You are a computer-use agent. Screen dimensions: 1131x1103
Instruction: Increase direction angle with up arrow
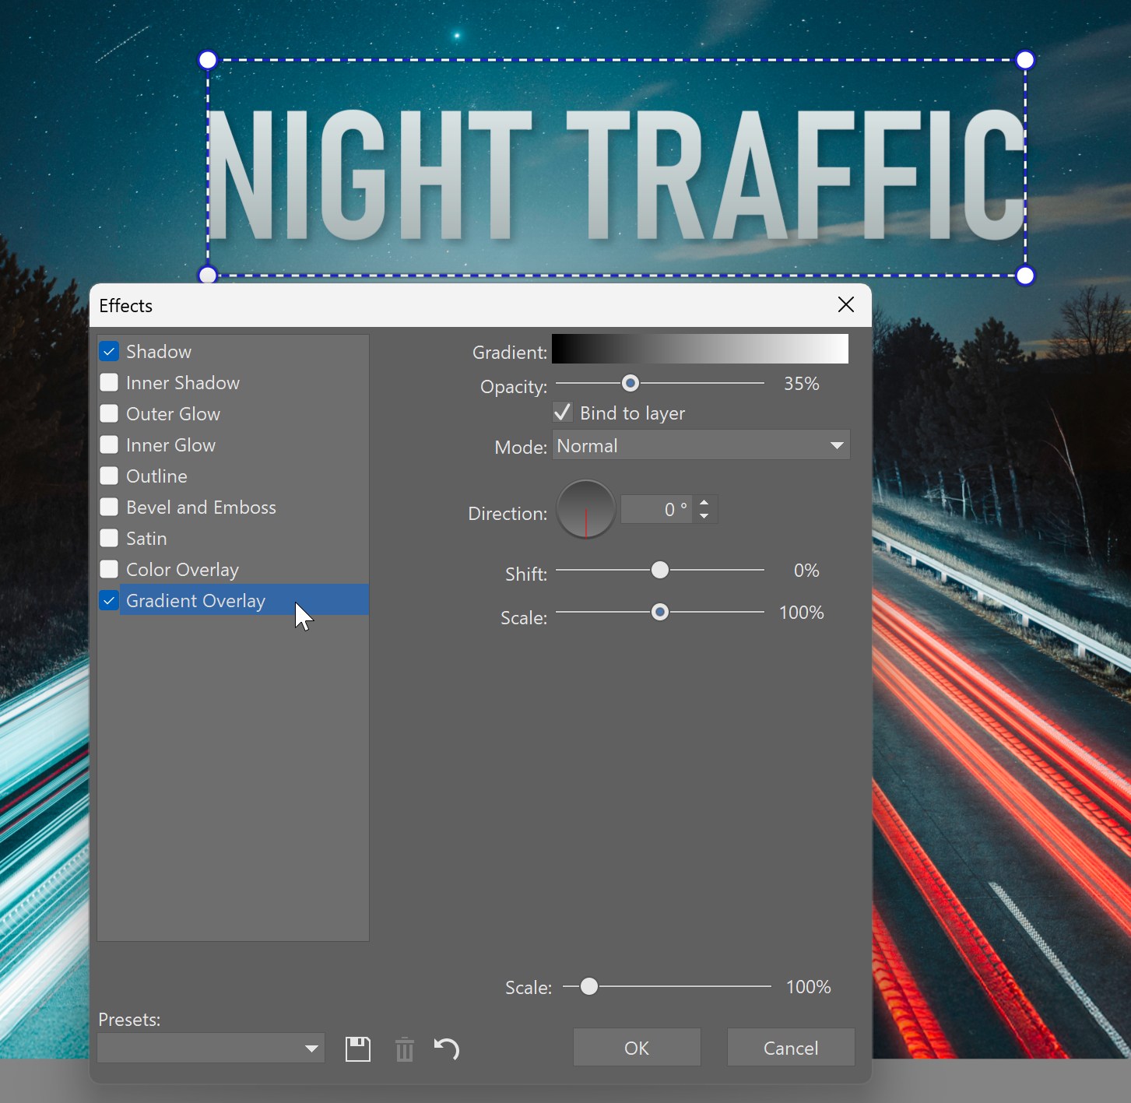(704, 503)
